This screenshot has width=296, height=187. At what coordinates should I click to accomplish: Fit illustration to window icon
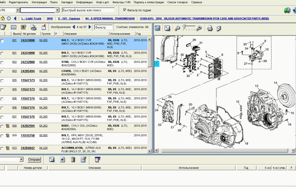tap(167, 28)
